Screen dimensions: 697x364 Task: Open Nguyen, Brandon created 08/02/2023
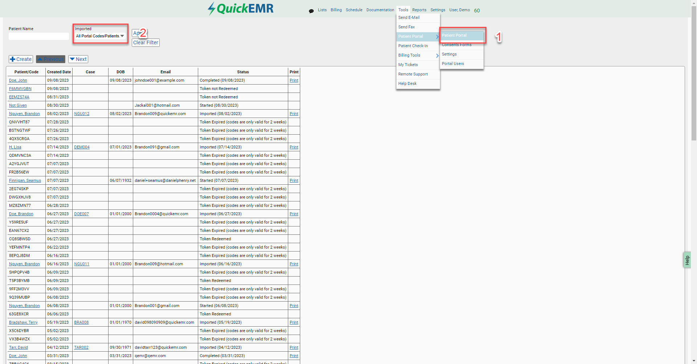tap(24, 114)
